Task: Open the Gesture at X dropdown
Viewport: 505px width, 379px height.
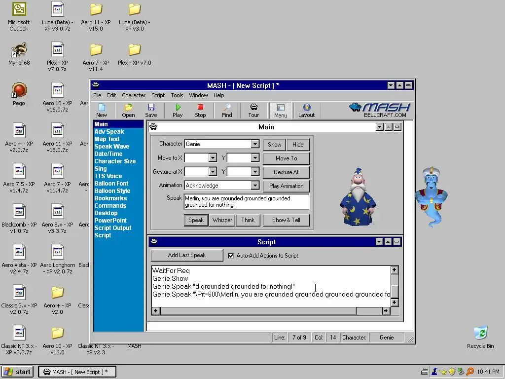Action: point(213,172)
